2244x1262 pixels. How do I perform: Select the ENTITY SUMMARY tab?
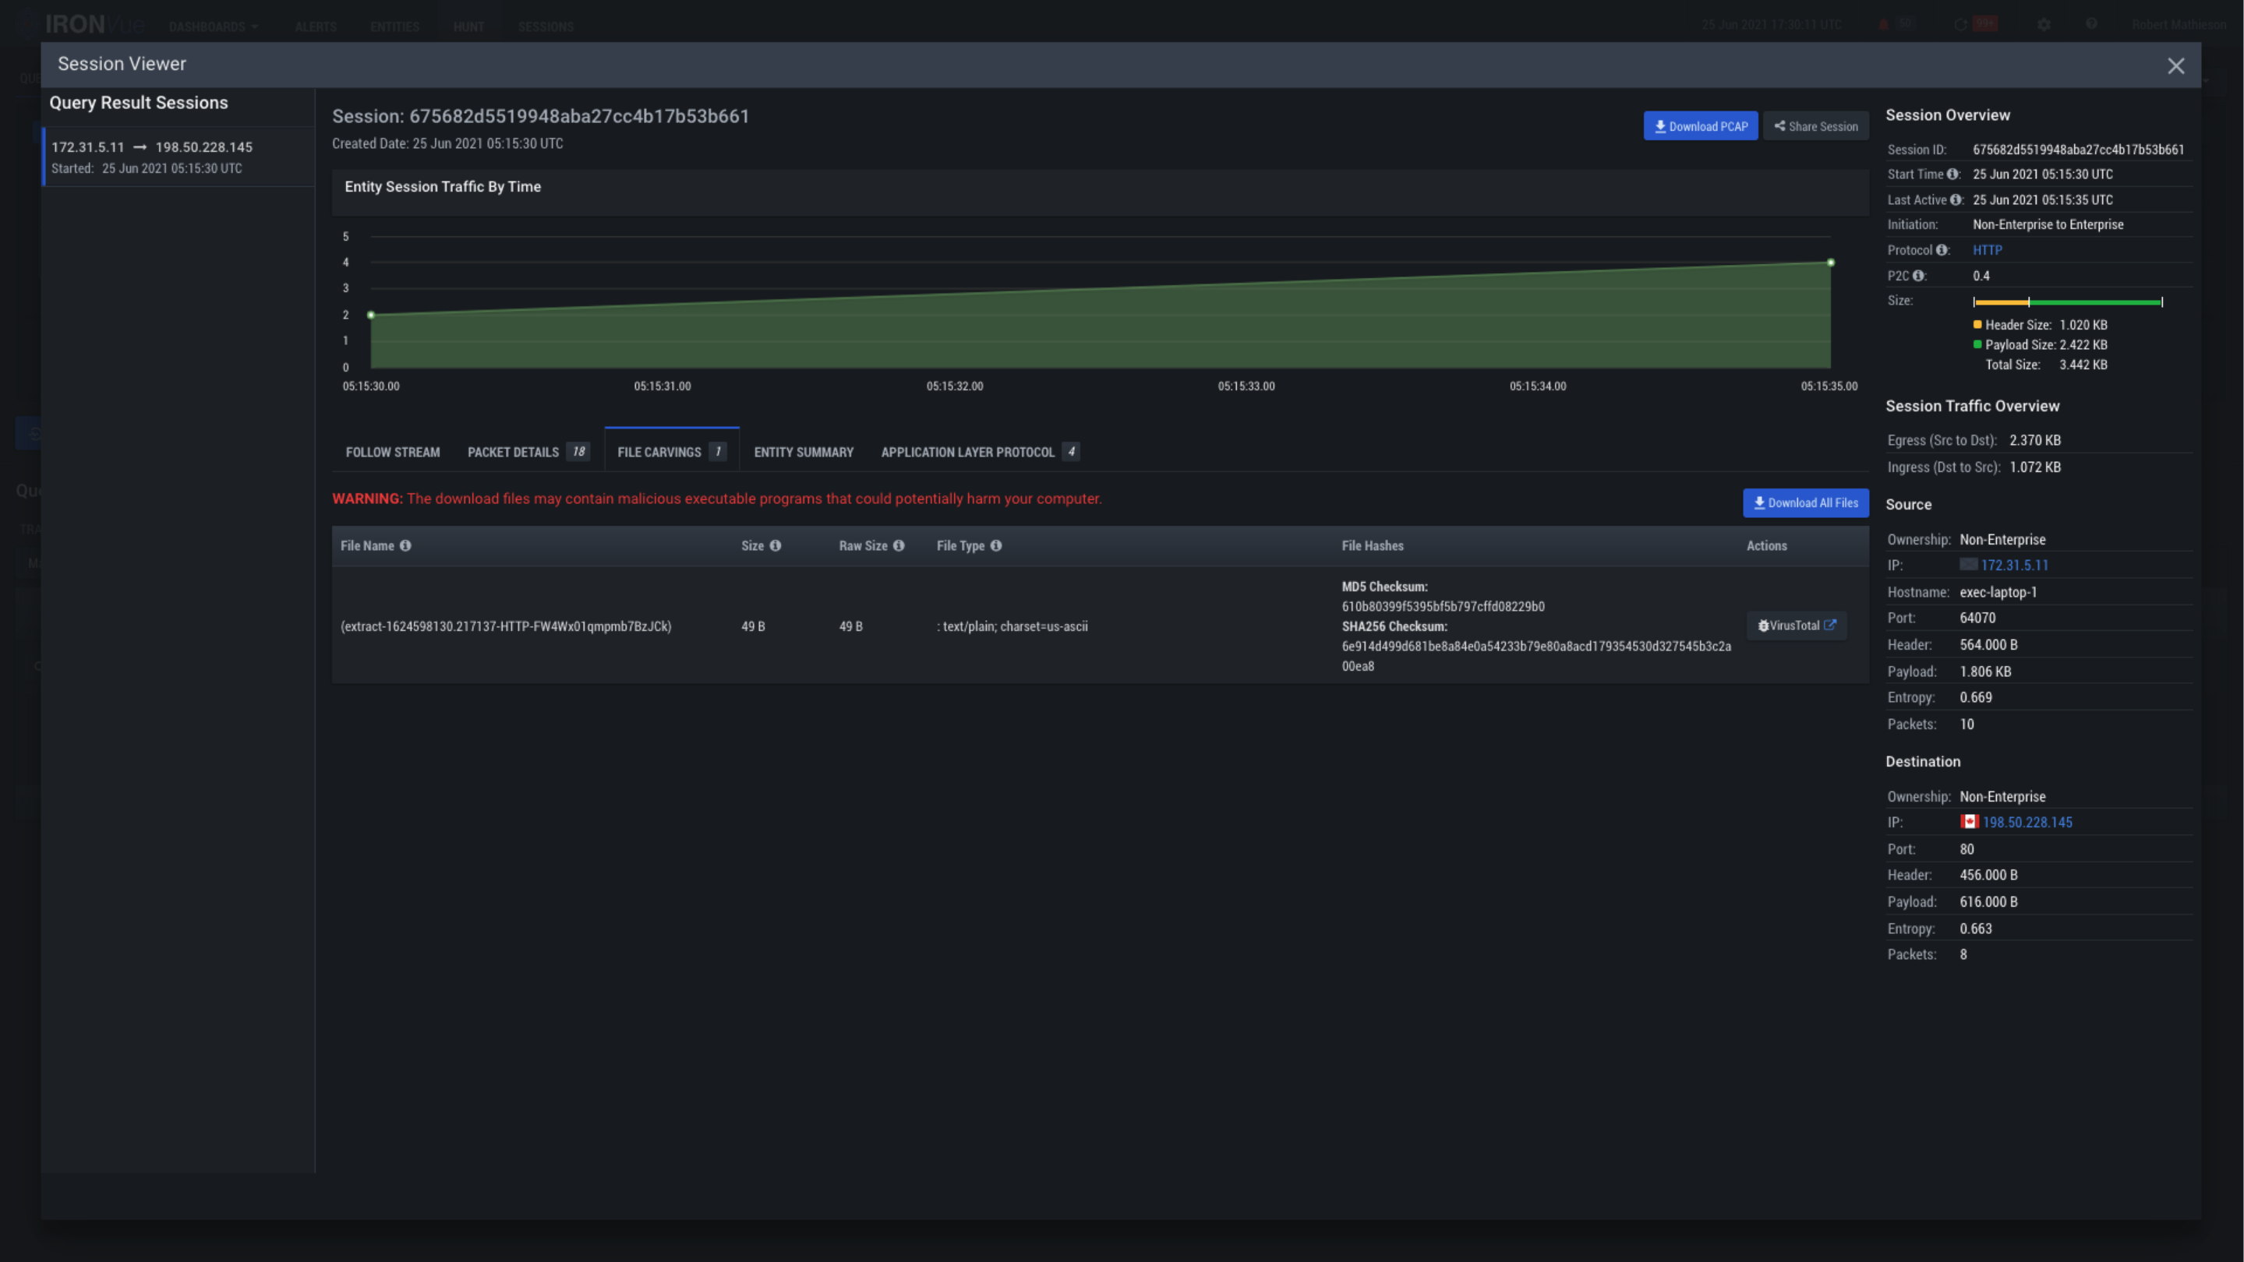pos(803,452)
